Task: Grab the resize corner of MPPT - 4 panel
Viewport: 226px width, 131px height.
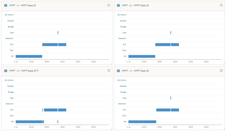Action: [224, 129]
